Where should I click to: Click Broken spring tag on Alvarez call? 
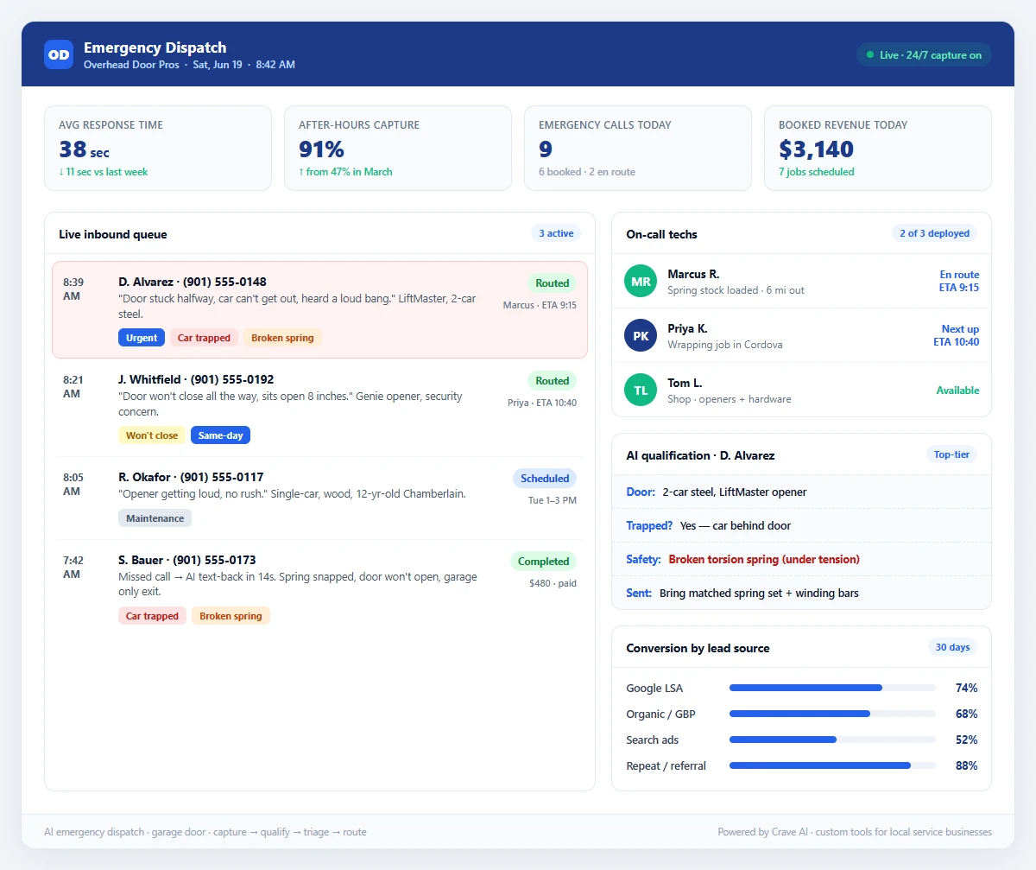pyautogui.click(x=282, y=338)
